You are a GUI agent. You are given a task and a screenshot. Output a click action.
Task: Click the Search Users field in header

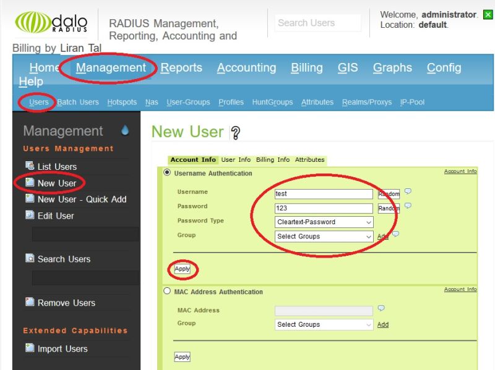click(x=318, y=23)
